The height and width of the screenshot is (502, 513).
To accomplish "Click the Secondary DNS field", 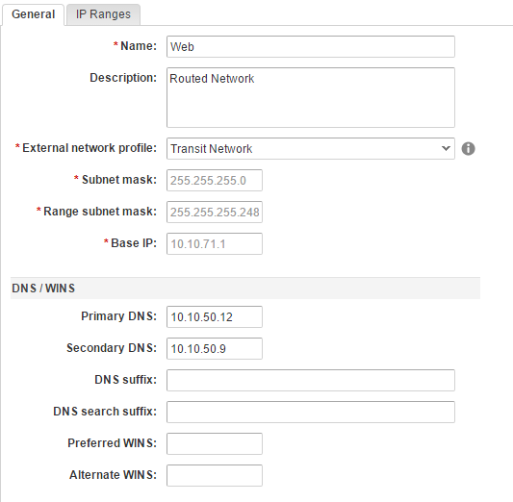I will coord(215,348).
